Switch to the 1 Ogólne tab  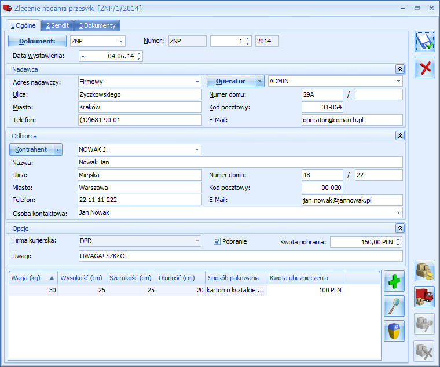(23, 25)
